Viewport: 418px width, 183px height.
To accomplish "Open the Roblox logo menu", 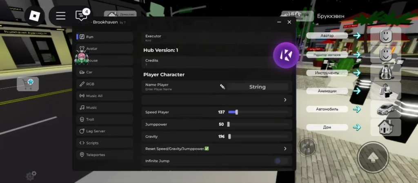I will [34, 16].
